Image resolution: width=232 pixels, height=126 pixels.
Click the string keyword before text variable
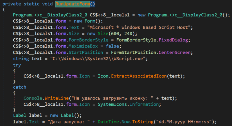pos(21,59)
